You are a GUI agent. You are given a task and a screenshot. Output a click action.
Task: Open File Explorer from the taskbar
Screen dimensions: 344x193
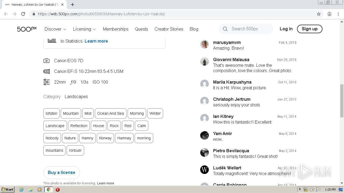(x=30, y=190)
